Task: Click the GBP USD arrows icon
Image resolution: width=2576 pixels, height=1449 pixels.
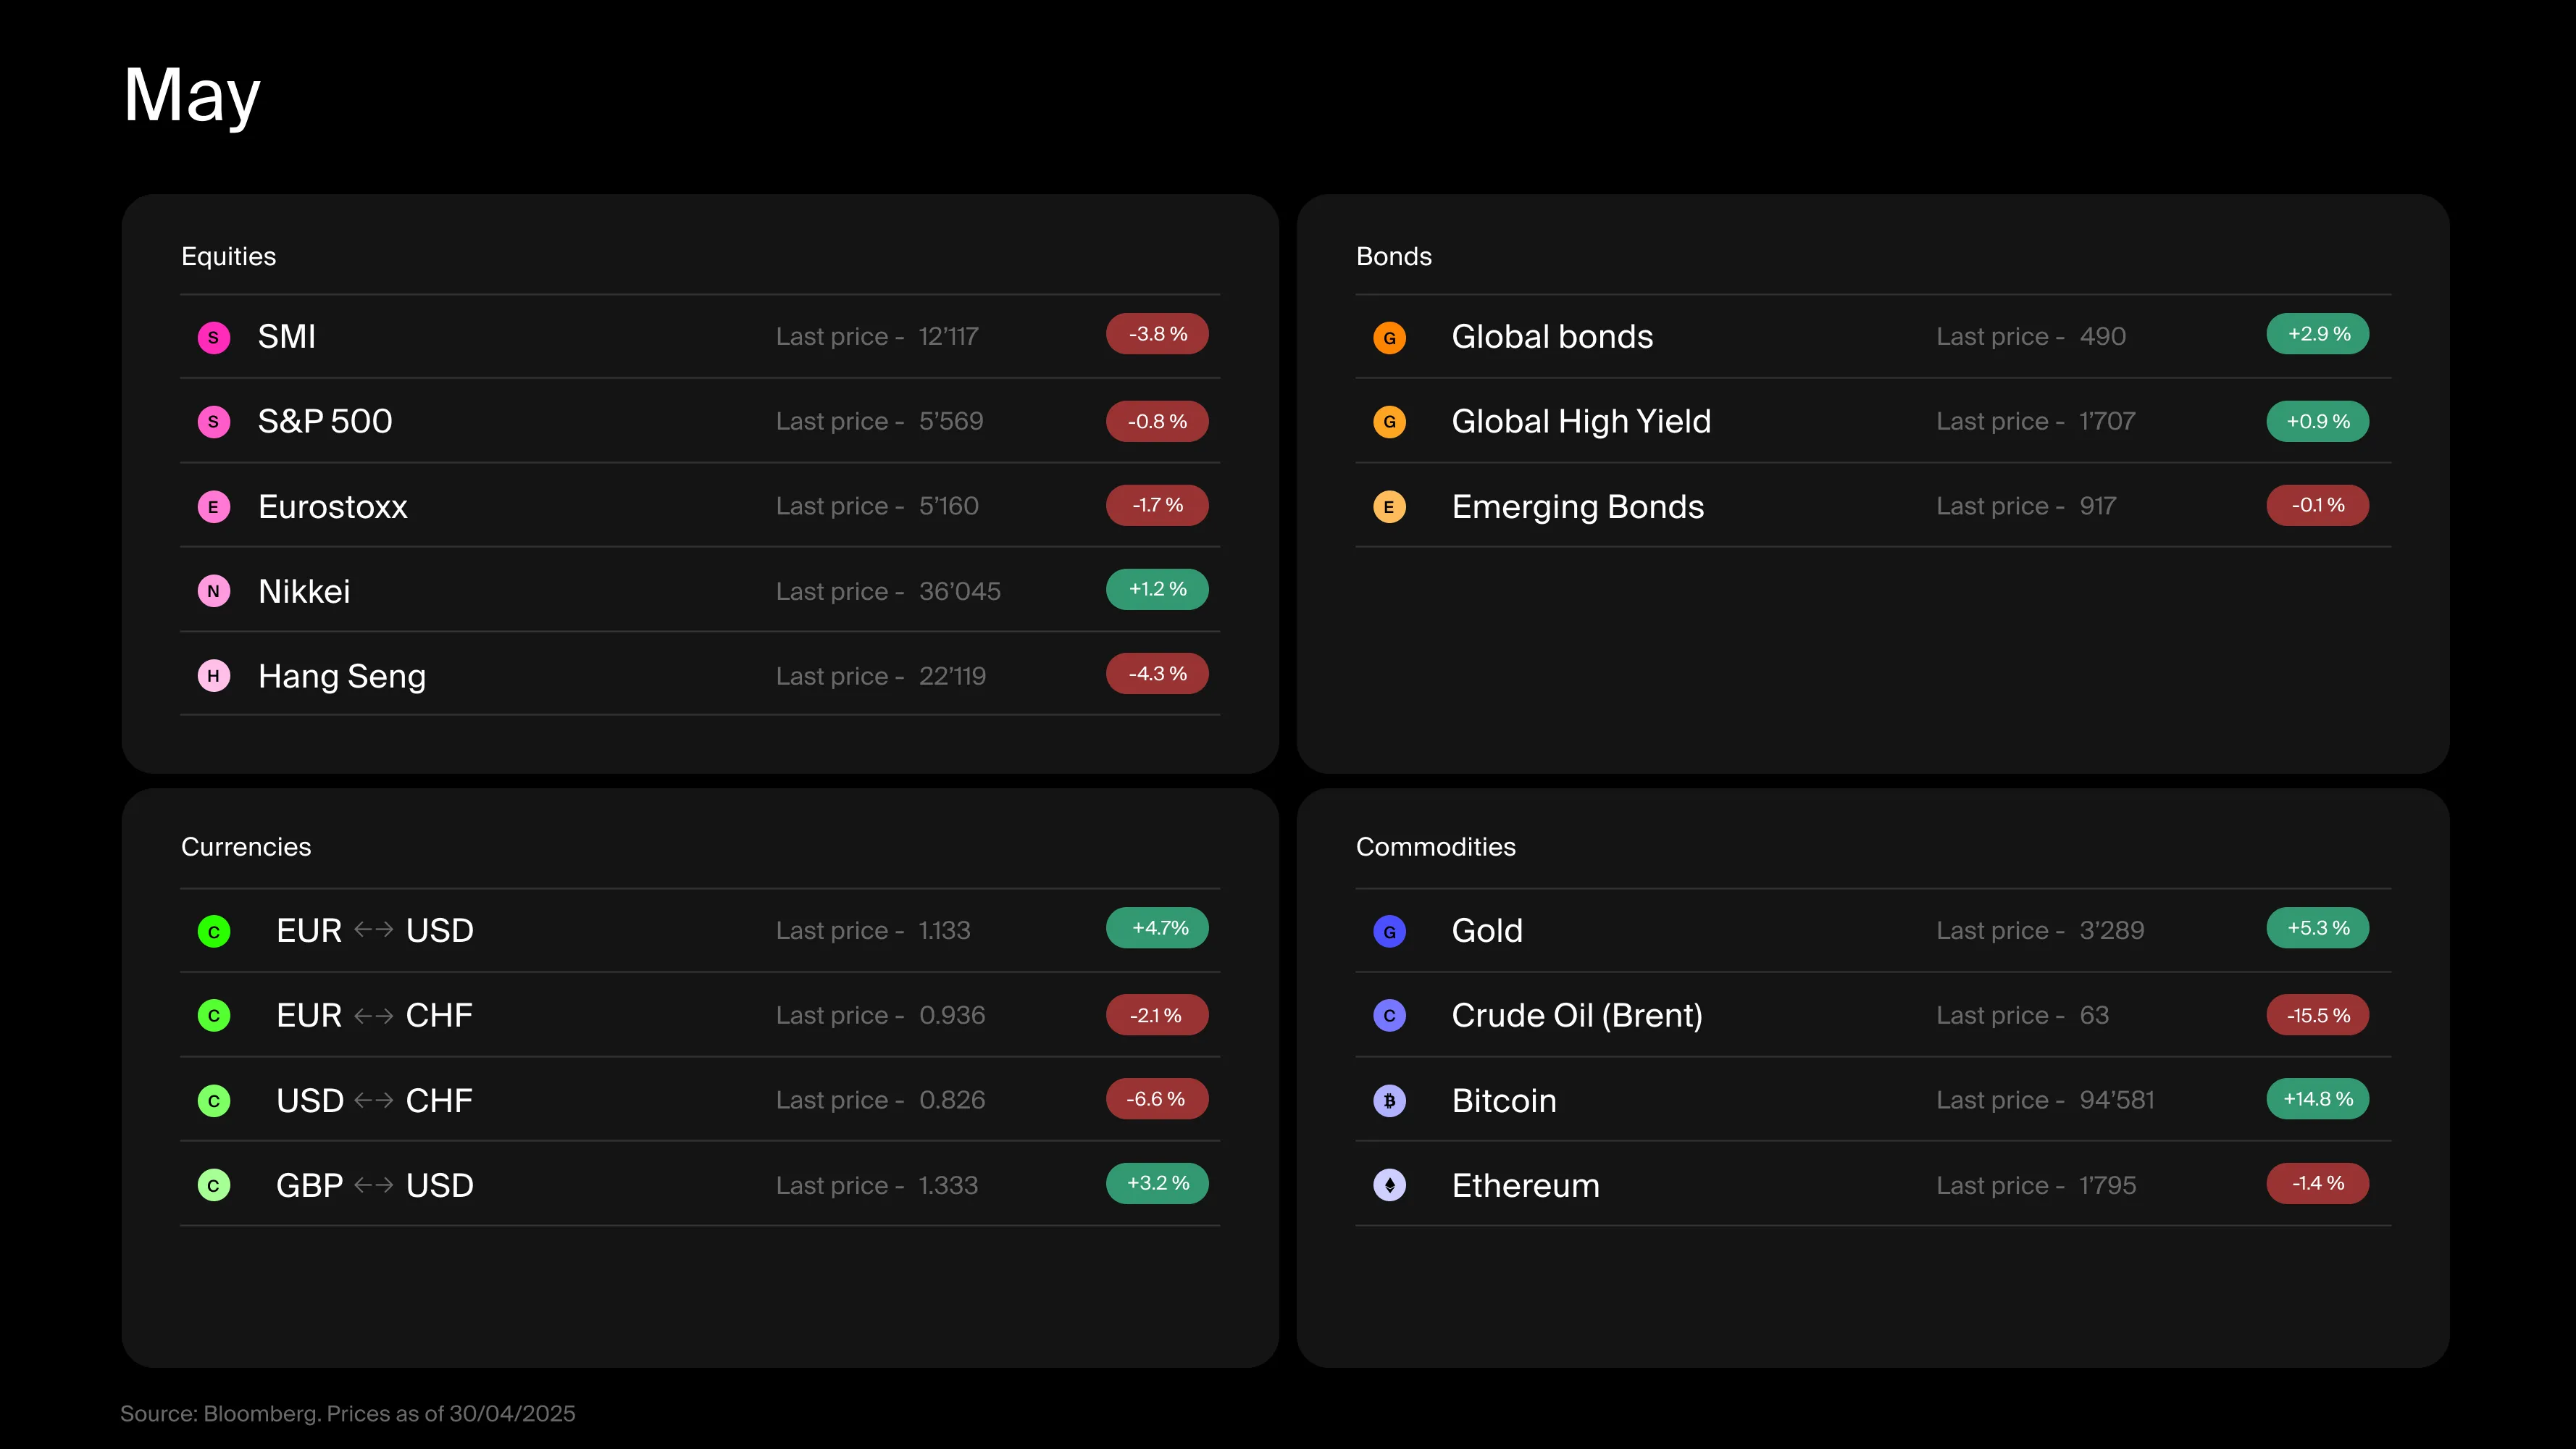Action: click(373, 1185)
